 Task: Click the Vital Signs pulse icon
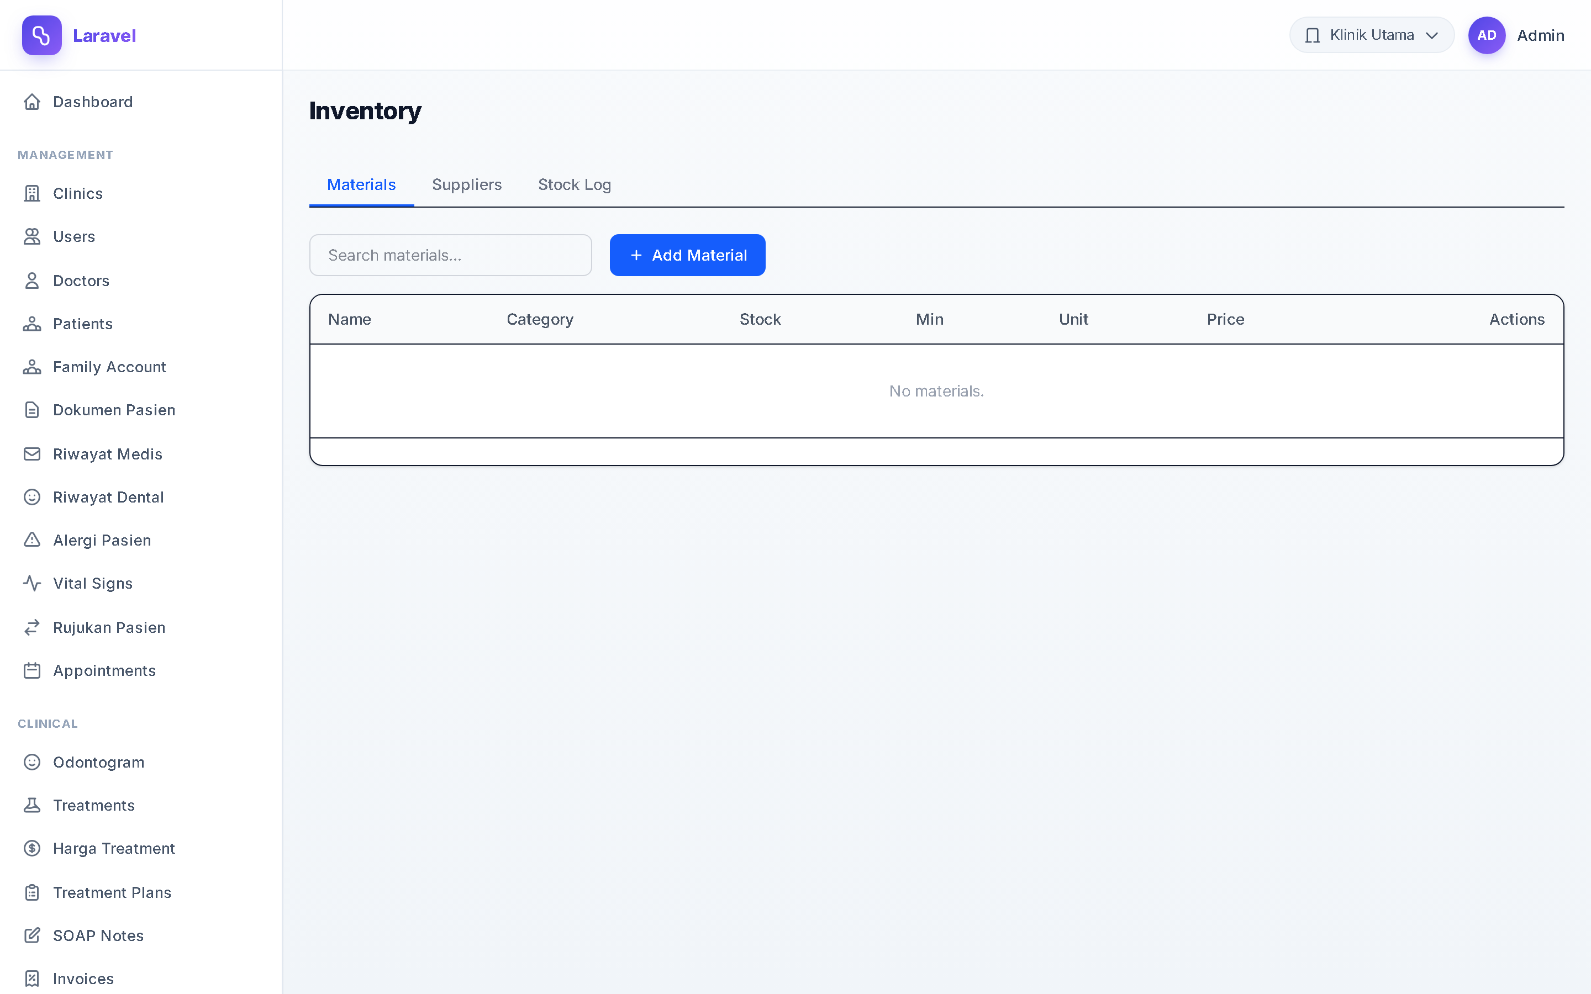pos(31,584)
